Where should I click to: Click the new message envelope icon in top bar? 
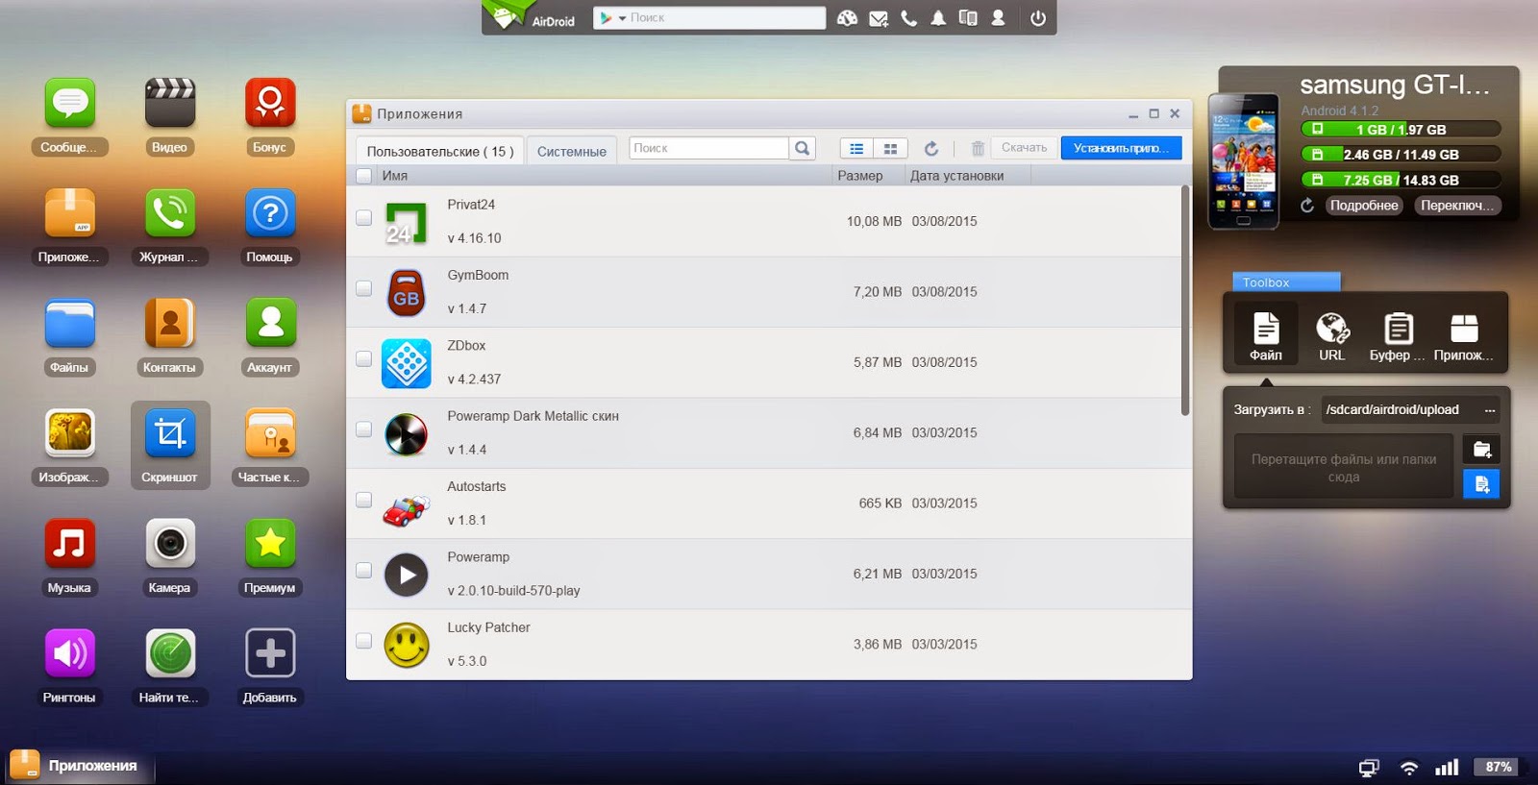point(879,18)
